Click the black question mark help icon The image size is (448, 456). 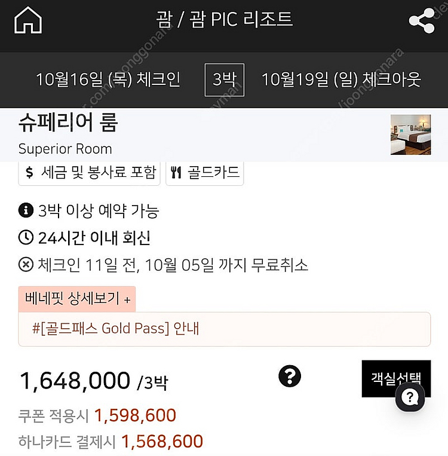click(290, 376)
